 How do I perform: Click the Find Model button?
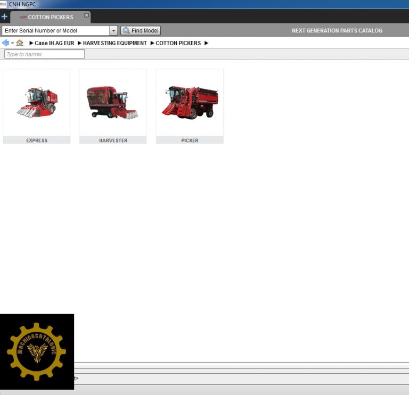pyautogui.click(x=141, y=30)
